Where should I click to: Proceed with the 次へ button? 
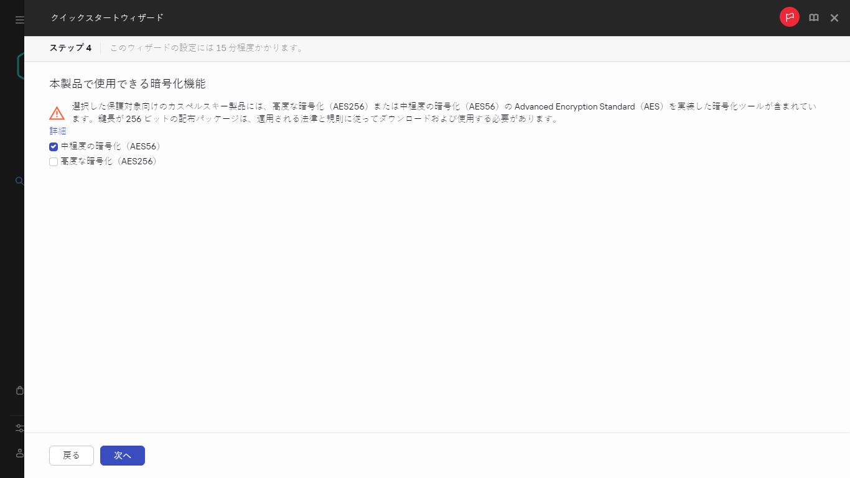point(122,455)
